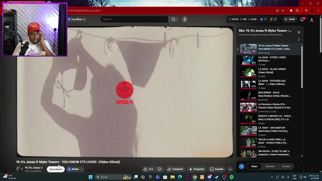The height and width of the screenshot is (181, 322).
Task: Open vidIQ chat bubble icon
Action: point(275,19)
